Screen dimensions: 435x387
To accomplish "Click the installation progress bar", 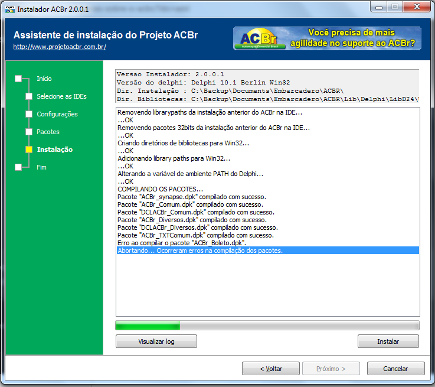I will [267, 326].
